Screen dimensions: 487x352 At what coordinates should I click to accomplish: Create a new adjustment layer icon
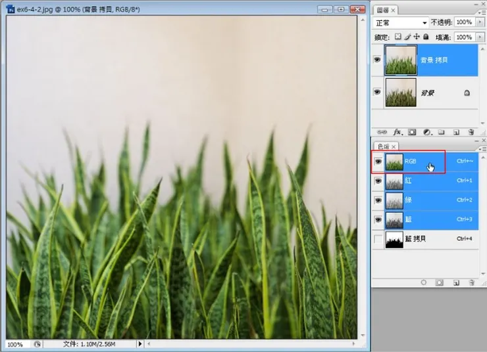[426, 132]
